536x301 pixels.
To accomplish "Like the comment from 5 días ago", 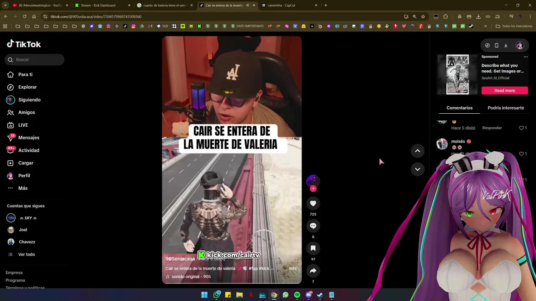I will (522, 128).
